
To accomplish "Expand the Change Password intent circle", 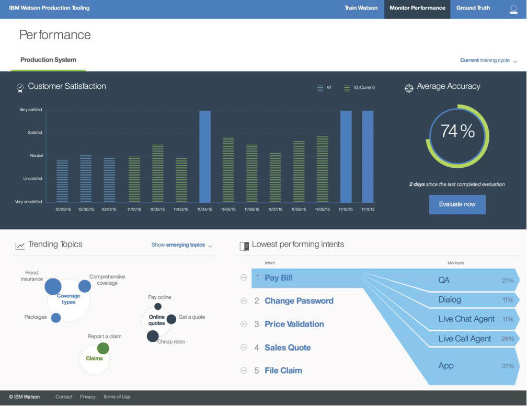I will (244, 301).
